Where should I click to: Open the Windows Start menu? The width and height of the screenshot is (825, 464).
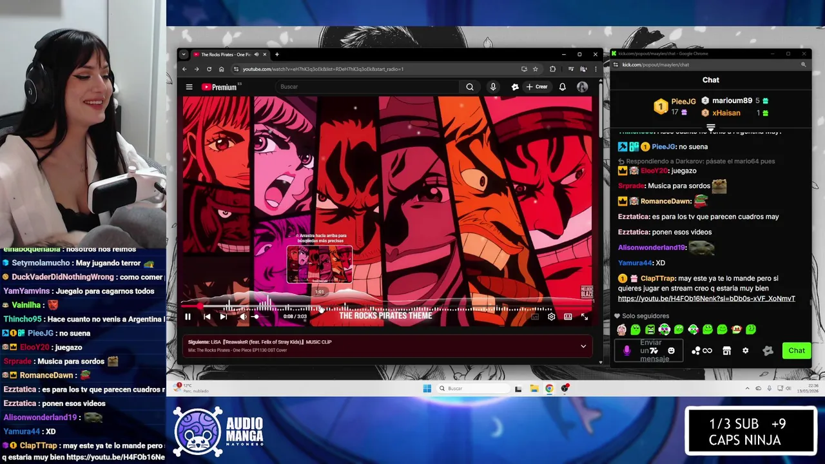(x=427, y=388)
